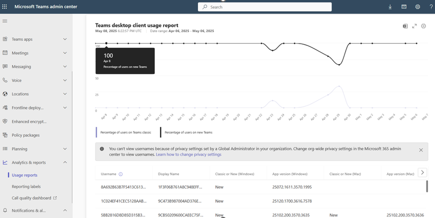Expand the Meetings section chevron

pos(65,53)
